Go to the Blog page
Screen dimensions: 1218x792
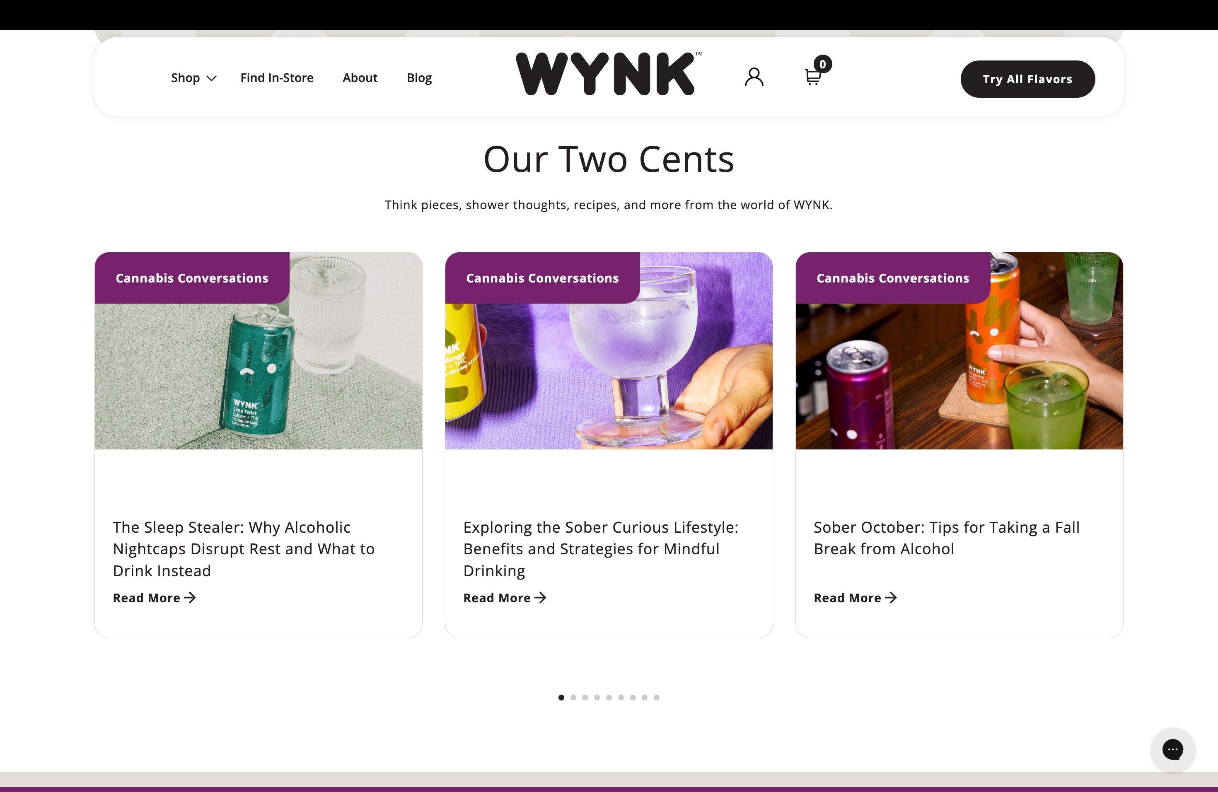pos(419,78)
